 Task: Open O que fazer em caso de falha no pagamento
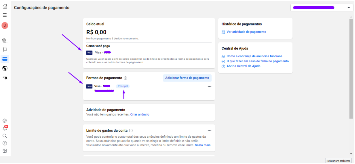point(258,61)
